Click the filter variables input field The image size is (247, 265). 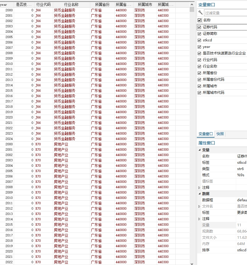click(x=225, y=13)
